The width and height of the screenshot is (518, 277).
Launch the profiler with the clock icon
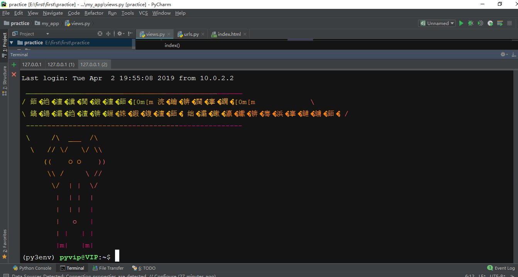click(x=490, y=23)
